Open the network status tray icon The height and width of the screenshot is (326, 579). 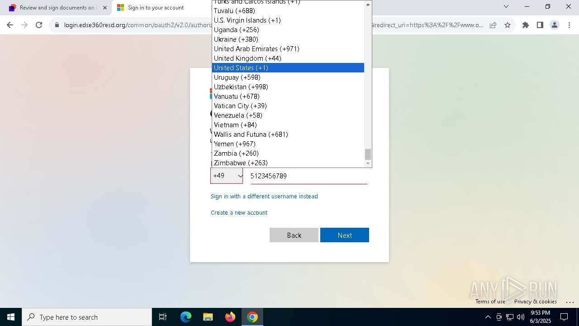(x=510, y=317)
